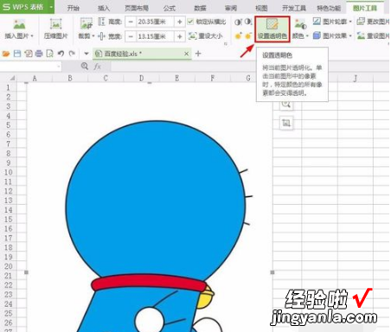Screen dimensions: 391x332
Task: Click the Picture Outline (图片轮廓) icon
Action: point(317,21)
